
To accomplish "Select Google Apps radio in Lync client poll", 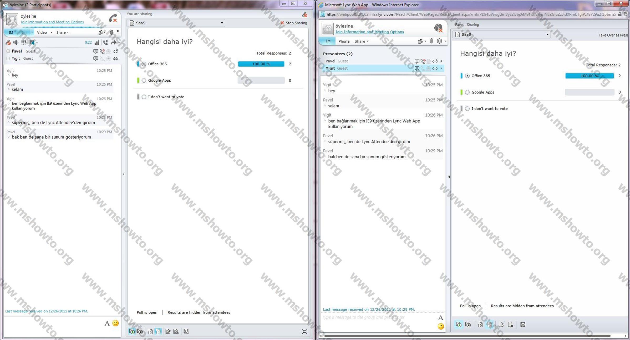I will pos(144,80).
